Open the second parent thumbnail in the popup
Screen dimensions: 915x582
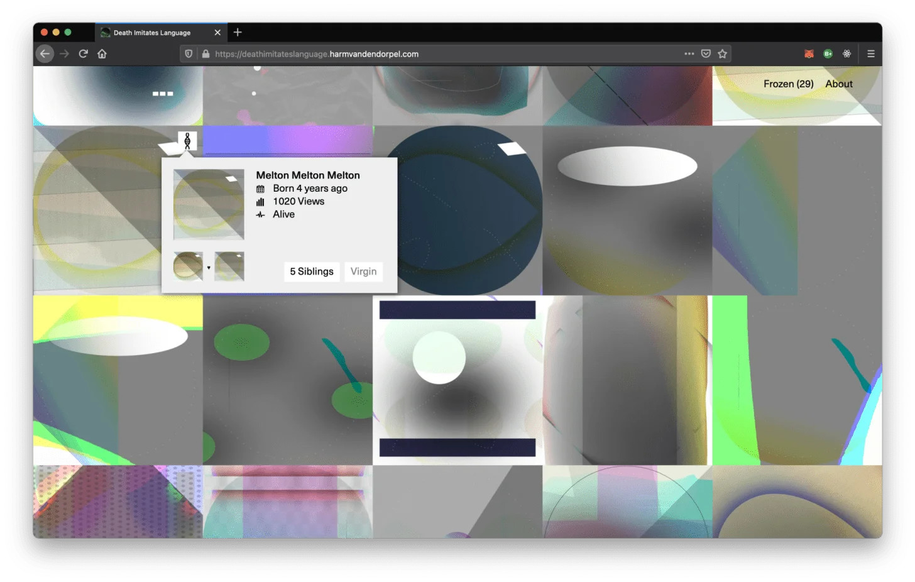[229, 266]
